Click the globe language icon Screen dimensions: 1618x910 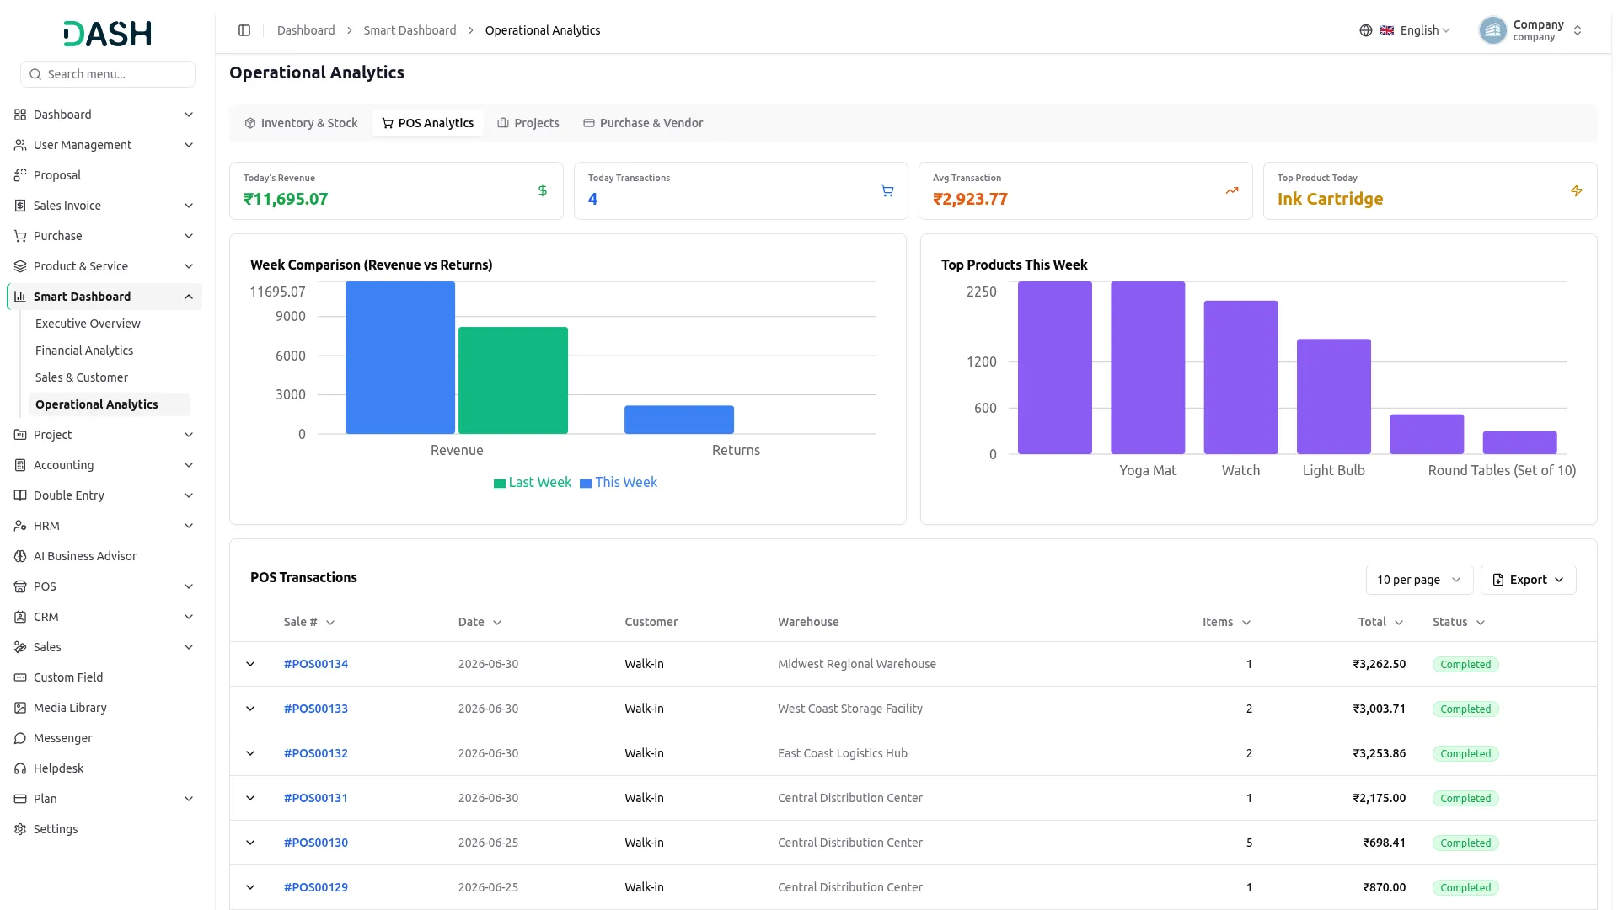[x=1365, y=30]
